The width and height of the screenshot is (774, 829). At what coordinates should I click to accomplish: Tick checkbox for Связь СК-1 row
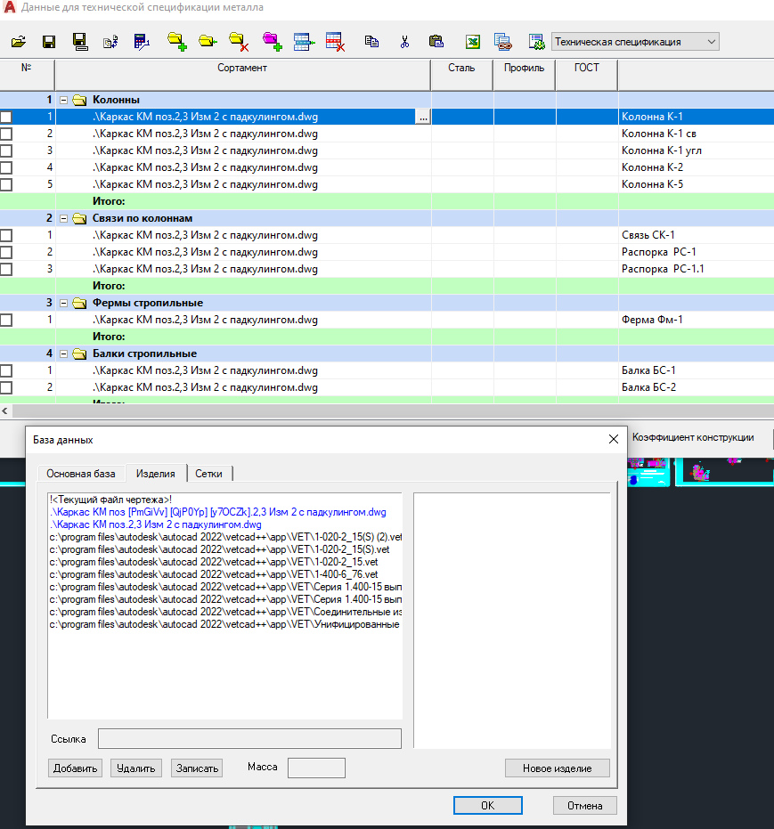click(6, 235)
